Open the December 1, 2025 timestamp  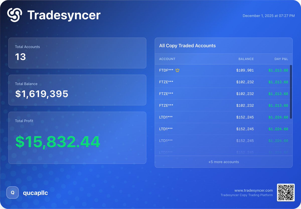[268, 16]
